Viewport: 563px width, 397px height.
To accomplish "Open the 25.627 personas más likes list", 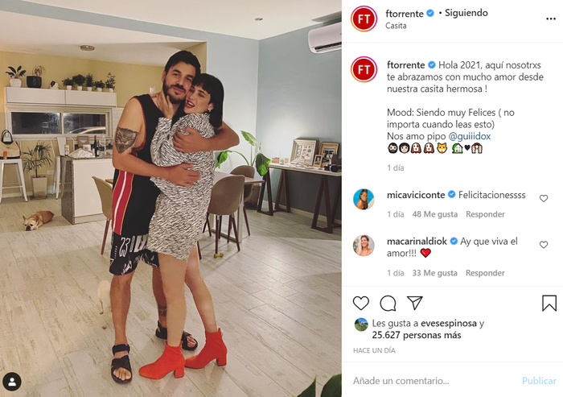I will coord(417,335).
